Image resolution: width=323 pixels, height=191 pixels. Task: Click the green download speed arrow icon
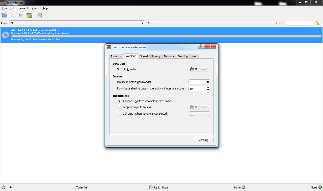(x=244, y=187)
